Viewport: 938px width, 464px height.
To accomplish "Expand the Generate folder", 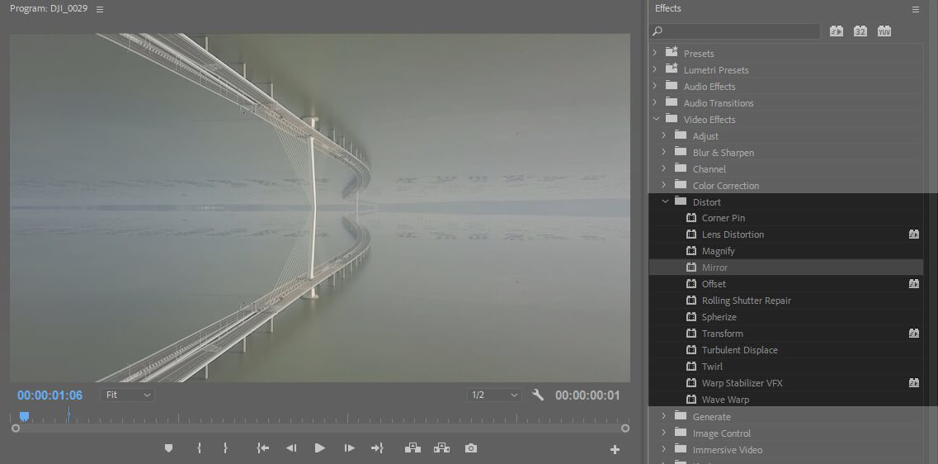I will point(663,415).
